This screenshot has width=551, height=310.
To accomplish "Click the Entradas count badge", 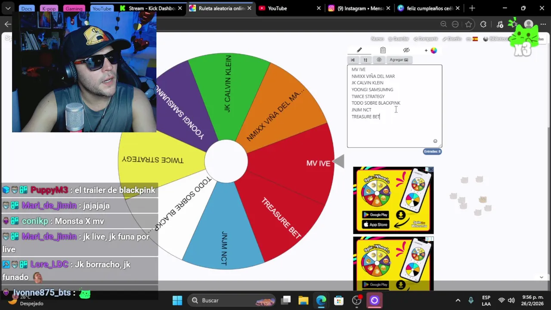I will [432, 152].
